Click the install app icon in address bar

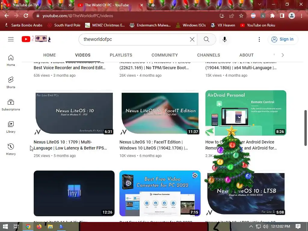pos(222,16)
